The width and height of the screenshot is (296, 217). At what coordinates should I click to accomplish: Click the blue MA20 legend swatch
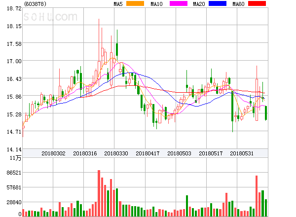click(x=218, y=3)
